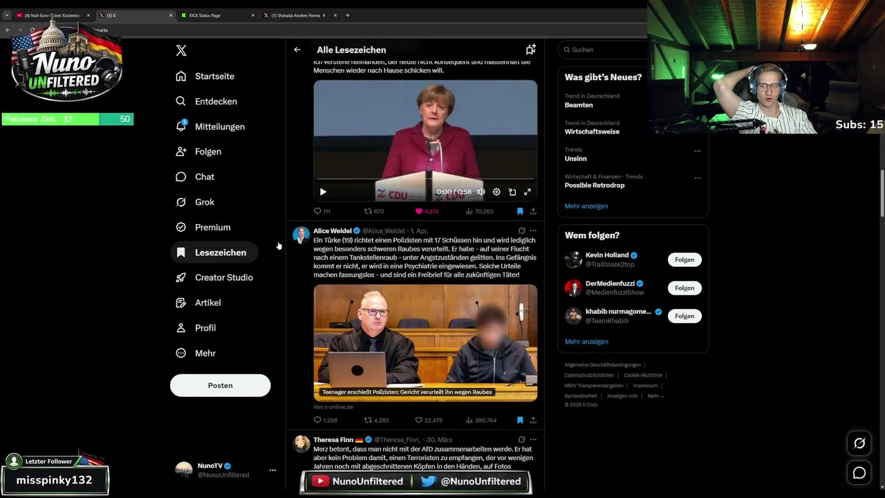Open Creator Studio
Image resolution: width=885 pixels, height=498 pixels.
point(214,277)
